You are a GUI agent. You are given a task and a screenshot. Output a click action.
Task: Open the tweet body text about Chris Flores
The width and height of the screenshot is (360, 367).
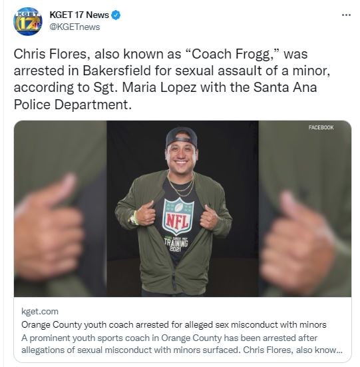172,79
